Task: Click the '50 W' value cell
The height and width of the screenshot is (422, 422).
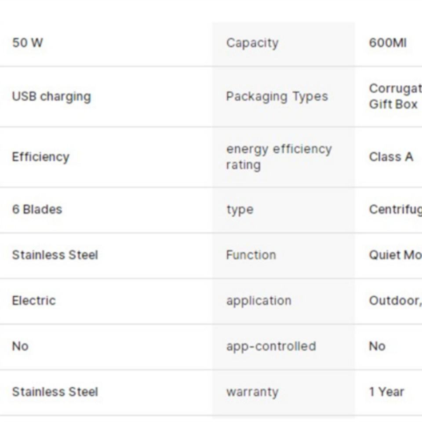Action: [27, 43]
